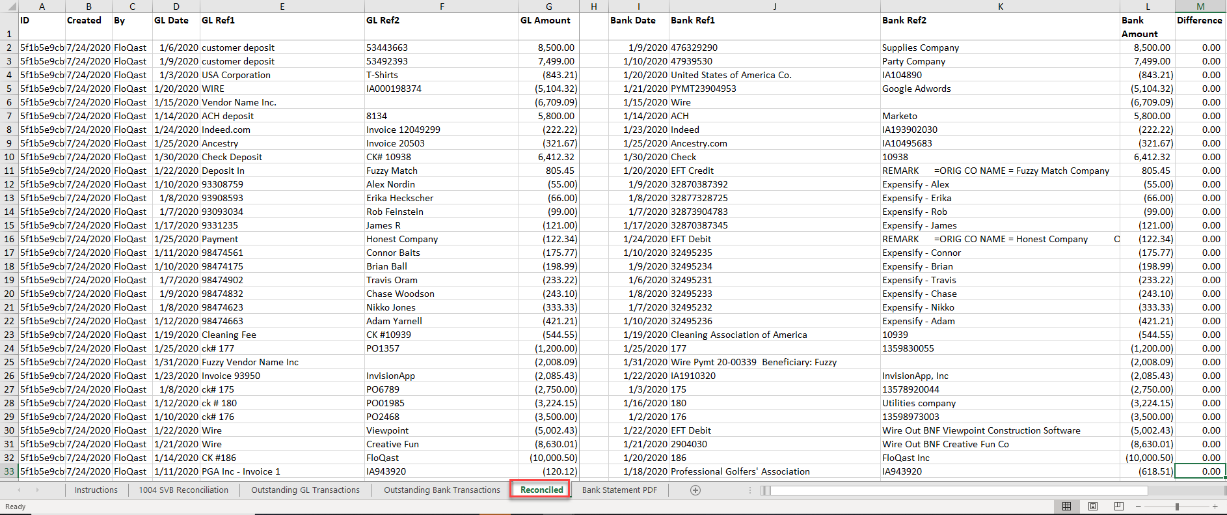Image resolution: width=1227 pixels, height=515 pixels.
Task: Select cell 'FloQast Inc'
Action: click(x=1000, y=458)
